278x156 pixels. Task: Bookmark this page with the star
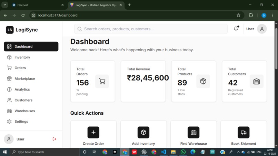(238, 15)
